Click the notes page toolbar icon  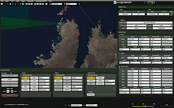tap(46, 4)
